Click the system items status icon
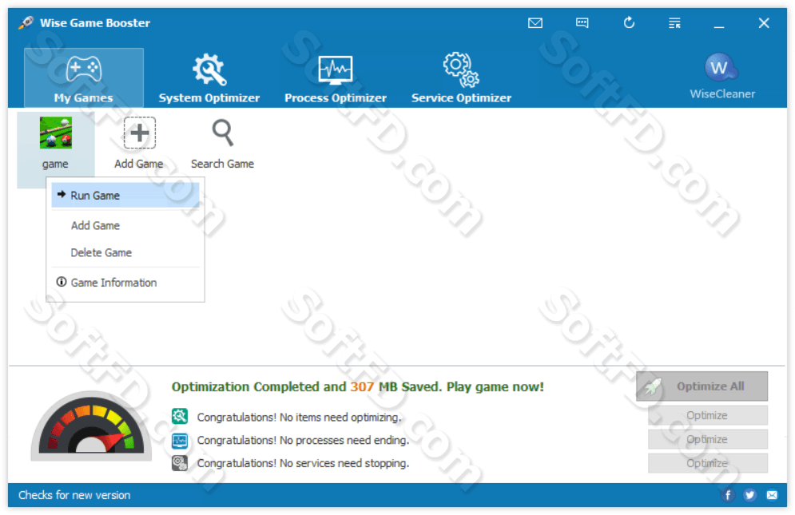 click(180, 417)
